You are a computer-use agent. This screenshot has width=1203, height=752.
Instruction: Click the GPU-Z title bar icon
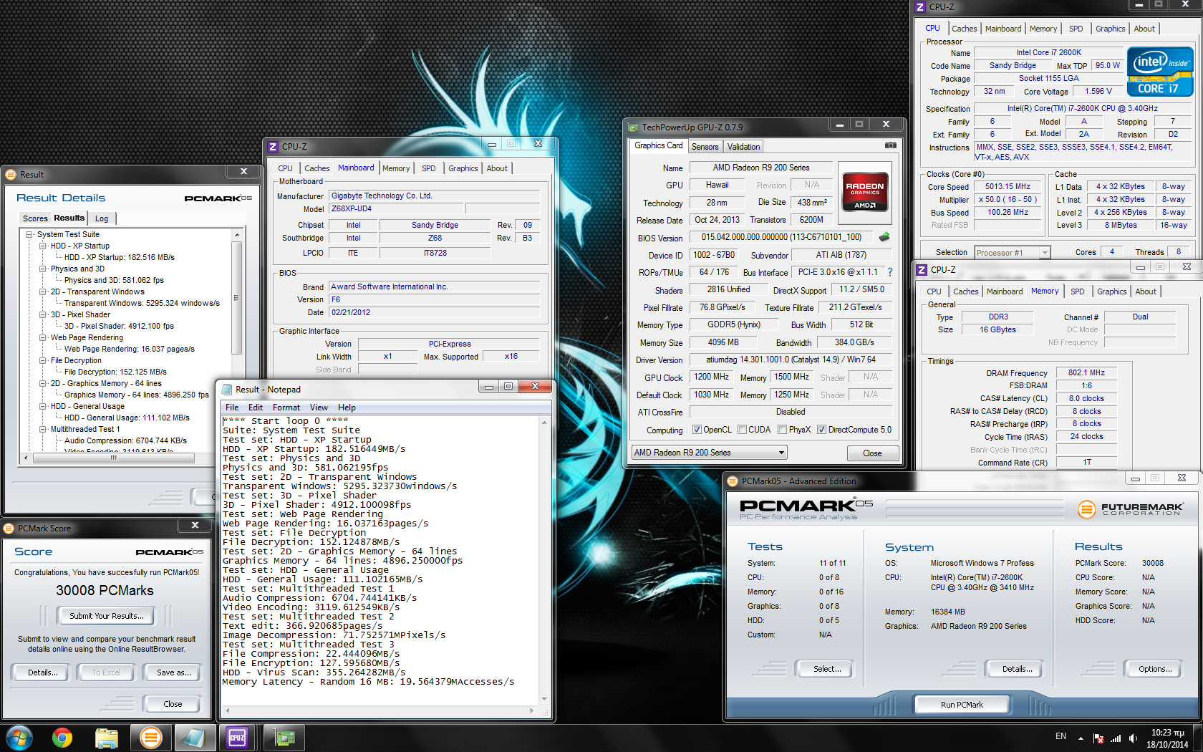(x=633, y=127)
